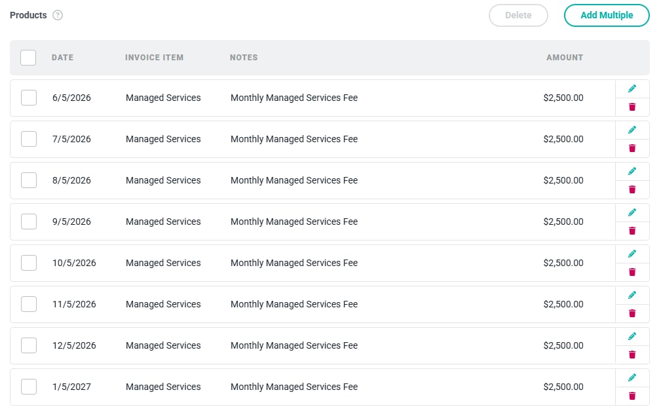Click the INVOICE ITEM column header
659x407 pixels.
tap(154, 58)
